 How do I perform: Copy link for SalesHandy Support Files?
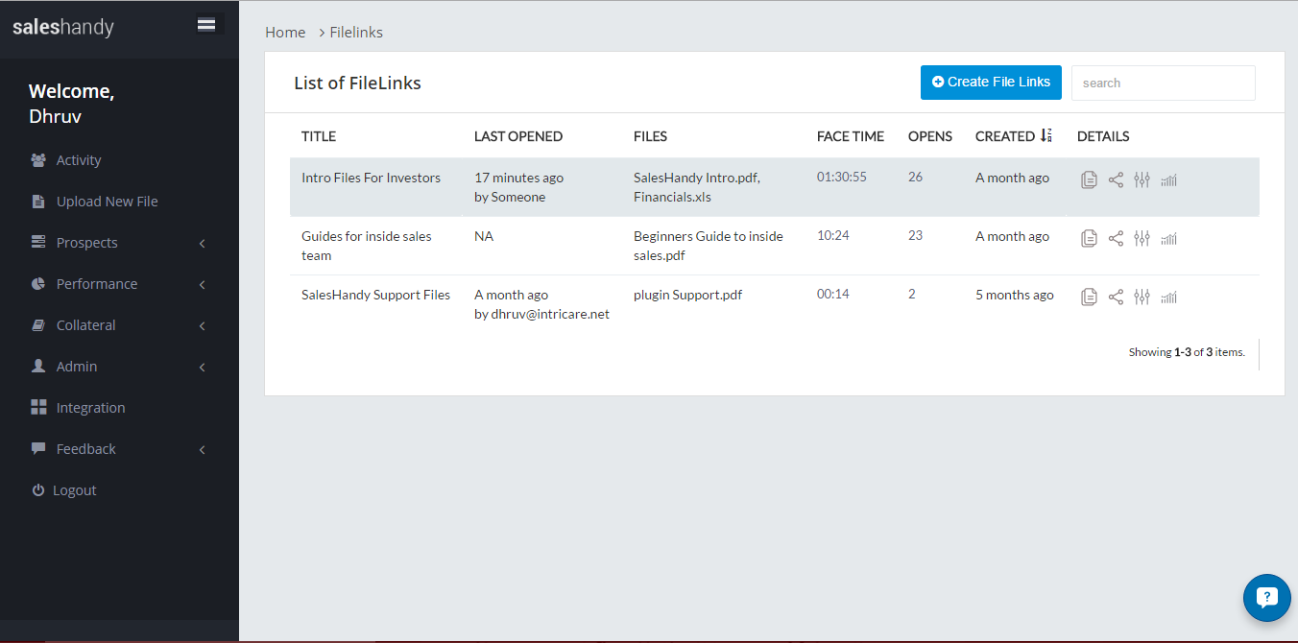point(1089,297)
